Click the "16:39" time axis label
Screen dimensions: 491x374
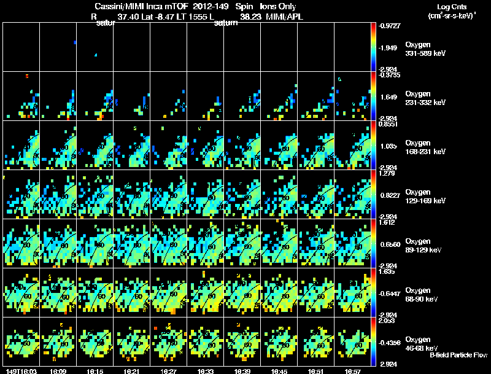coord(242,371)
